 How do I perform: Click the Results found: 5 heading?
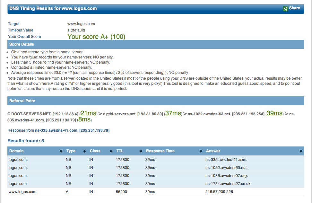coord(26,141)
